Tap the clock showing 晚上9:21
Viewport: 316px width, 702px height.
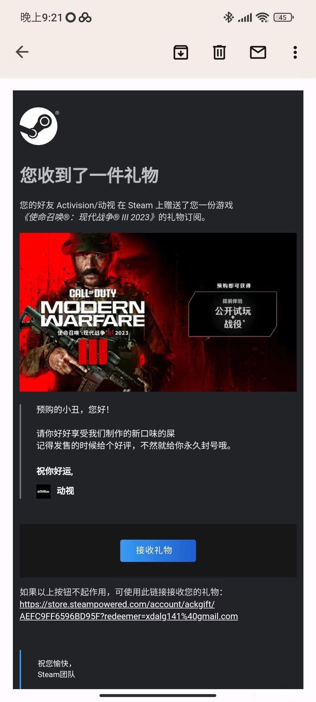(41, 18)
